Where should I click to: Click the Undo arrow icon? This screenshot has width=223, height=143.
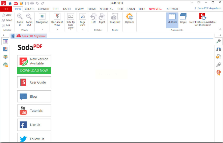37,3
